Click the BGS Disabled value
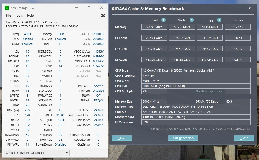The height and width of the screenshot is (160, 259). (27, 39)
